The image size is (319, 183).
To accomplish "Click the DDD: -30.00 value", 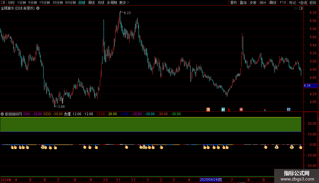I will pos(53,114).
